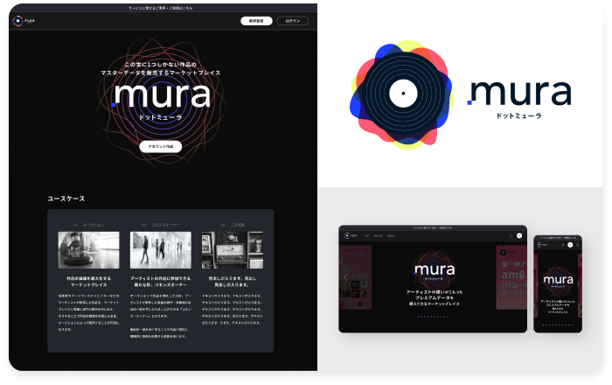Click the 新規登録 sign-up button
The image size is (612, 385).
(x=253, y=20)
